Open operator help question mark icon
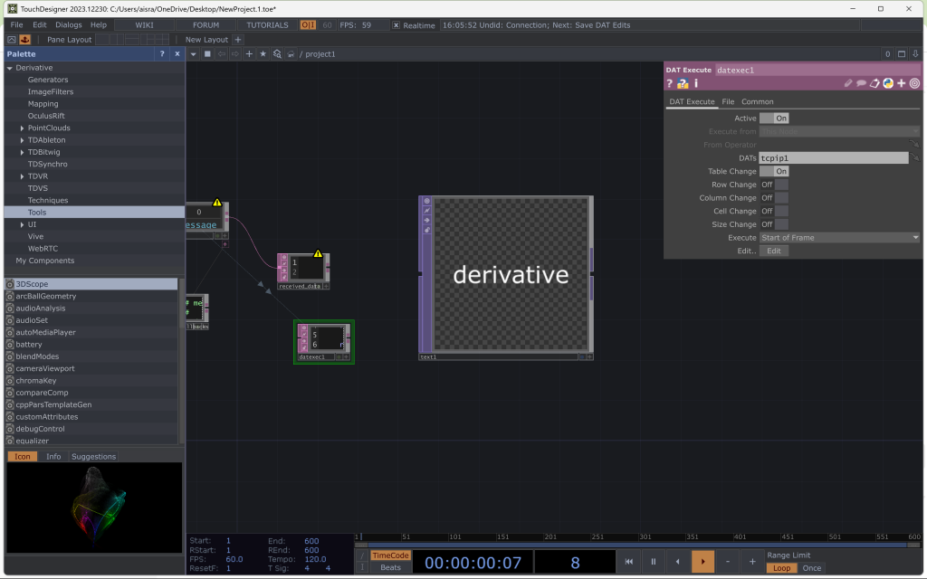927x579 pixels. click(670, 83)
